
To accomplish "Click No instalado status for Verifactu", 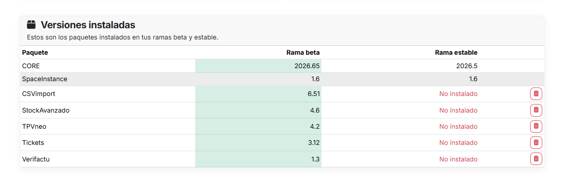I will point(458,159).
